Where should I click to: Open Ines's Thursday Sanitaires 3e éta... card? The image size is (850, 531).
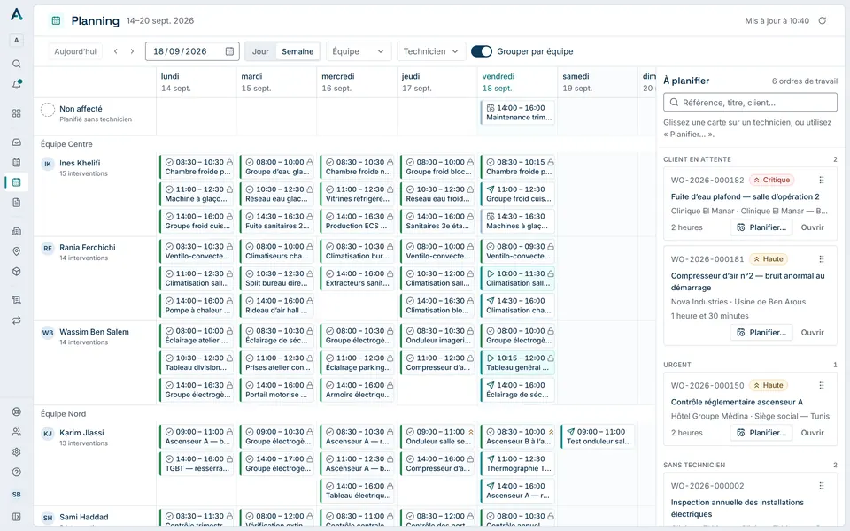click(x=437, y=220)
